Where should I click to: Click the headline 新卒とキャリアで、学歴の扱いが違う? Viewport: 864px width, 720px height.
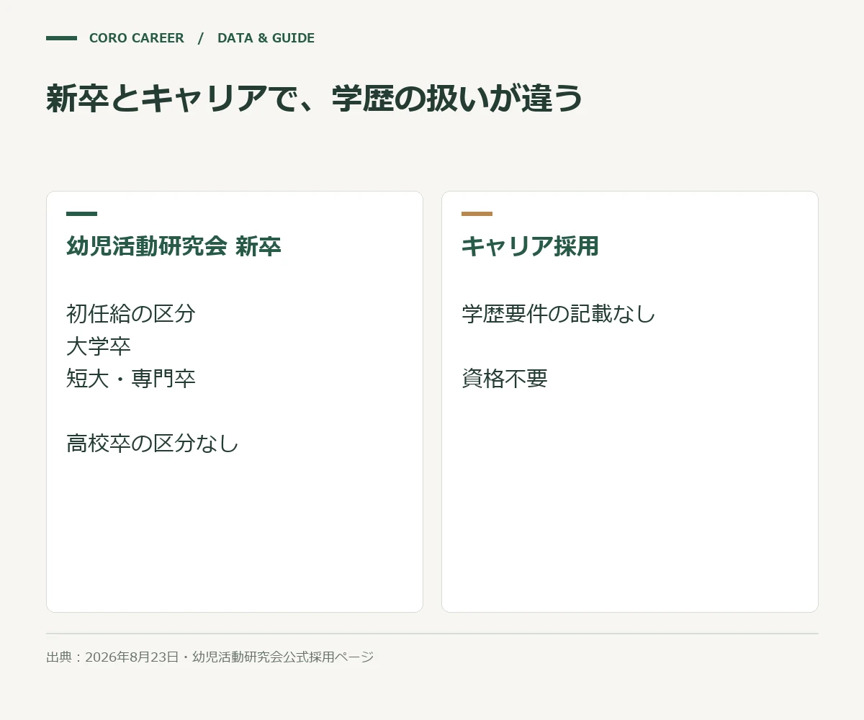(x=315, y=99)
